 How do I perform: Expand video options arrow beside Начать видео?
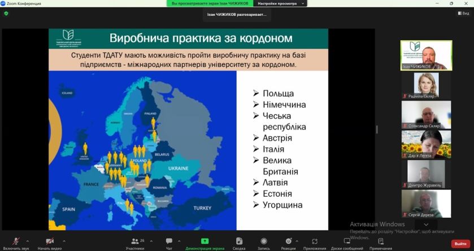64,241
